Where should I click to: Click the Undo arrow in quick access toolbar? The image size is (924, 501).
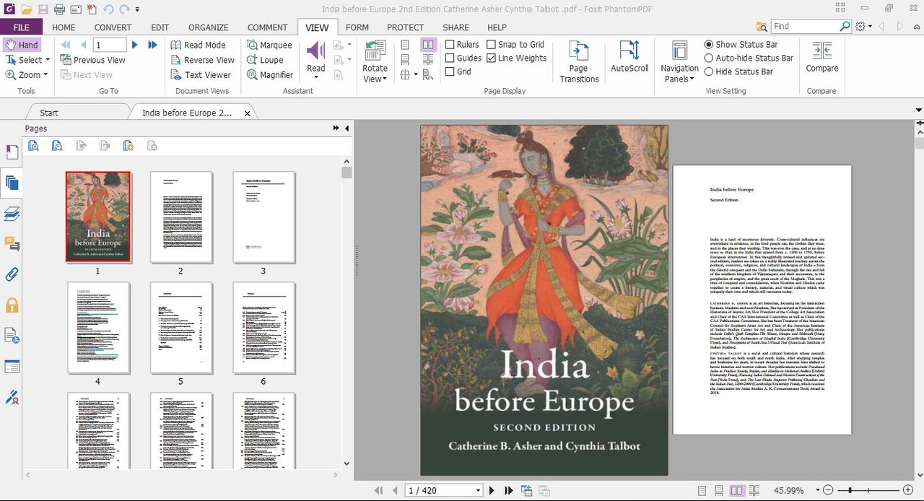tap(108, 9)
